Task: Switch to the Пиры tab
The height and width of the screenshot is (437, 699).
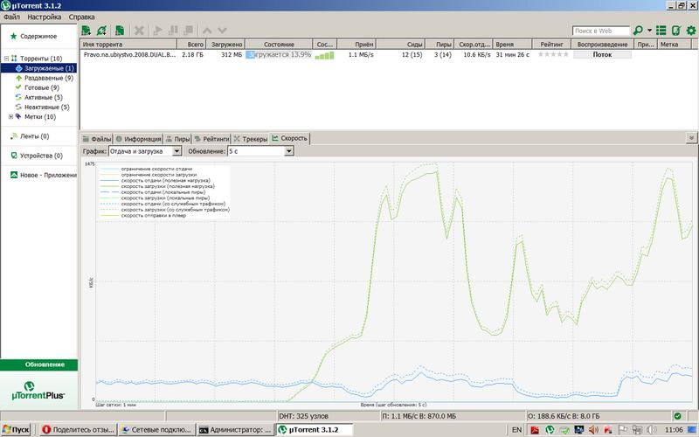Action: (177, 139)
